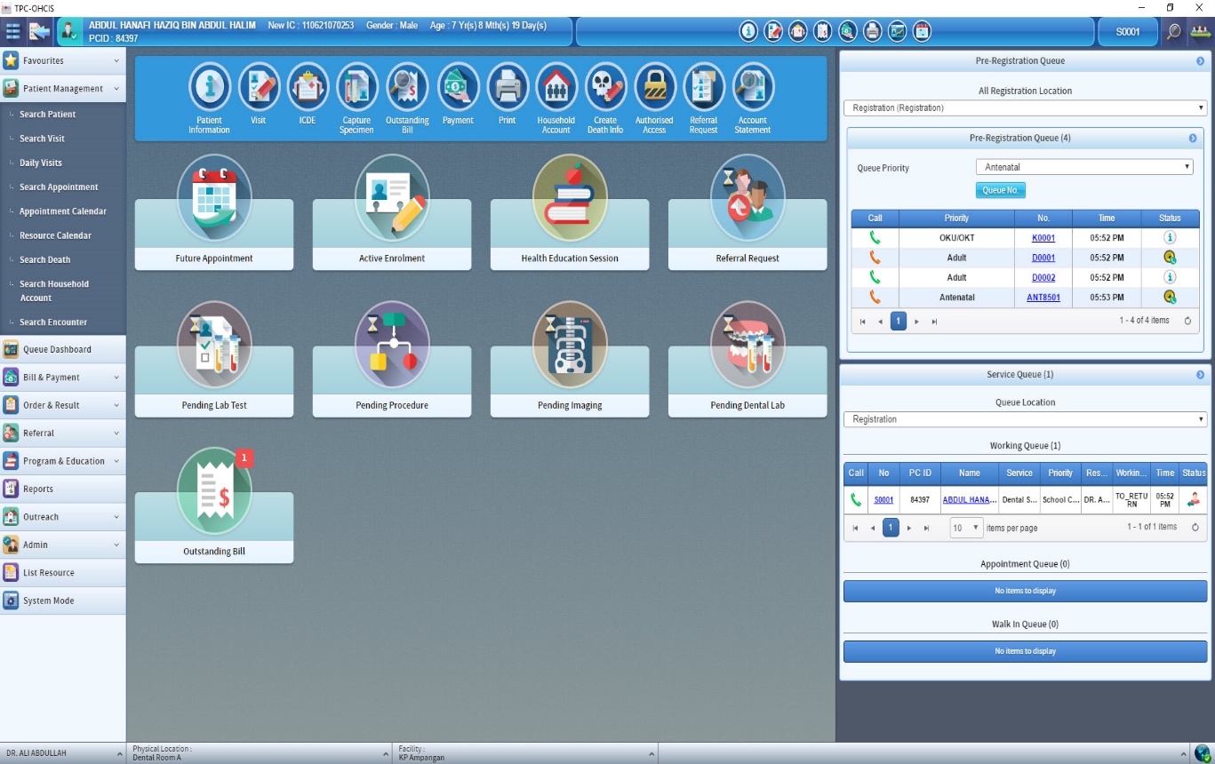
Task: Open the Service Queue Location dropdown
Action: [x=1025, y=419]
